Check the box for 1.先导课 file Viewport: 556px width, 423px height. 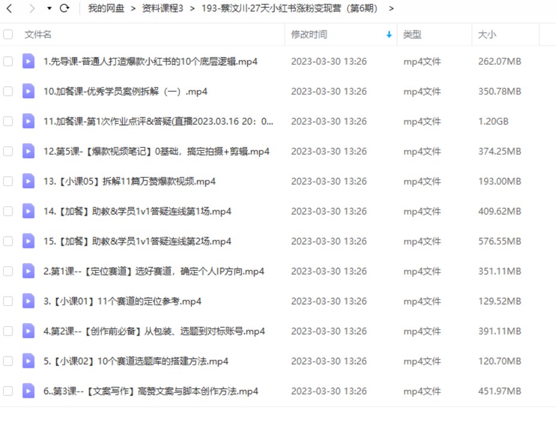[8, 61]
